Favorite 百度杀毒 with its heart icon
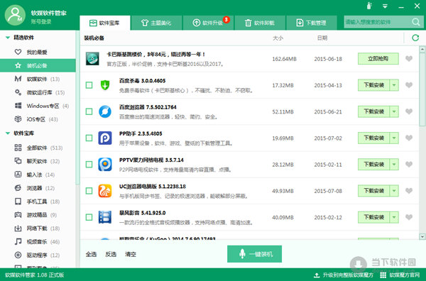The width and height of the screenshot is (426, 281). tap(409, 85)
